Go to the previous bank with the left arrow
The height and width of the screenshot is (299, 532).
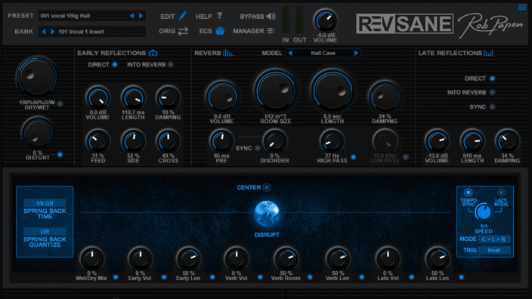[x=43, y=32]
